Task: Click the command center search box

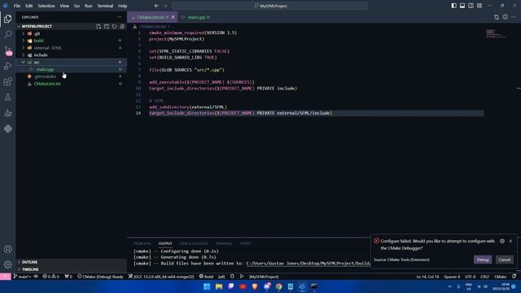Action: tap(270, 6)
